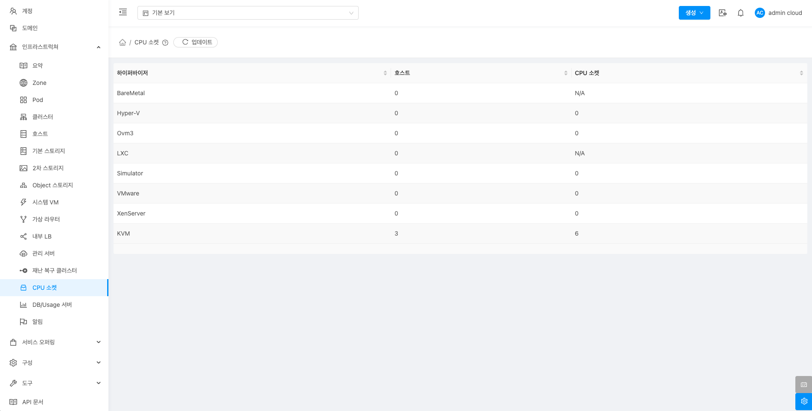
Task: Go to Zone in the sidebar
Action: pos(39,83)
